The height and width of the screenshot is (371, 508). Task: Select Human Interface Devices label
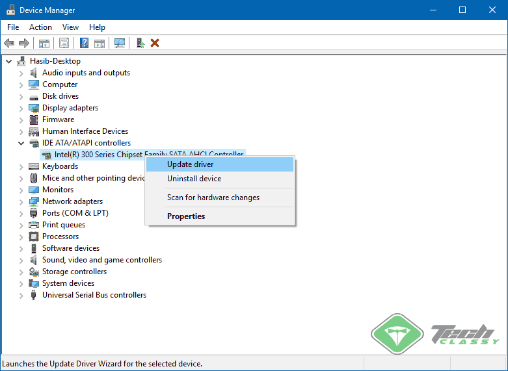(85, 131)
